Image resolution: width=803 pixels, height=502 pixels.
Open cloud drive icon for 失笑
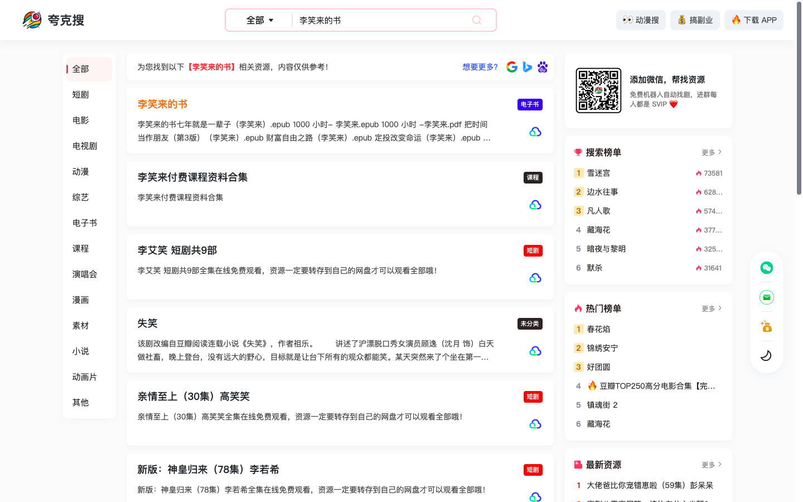click(535, 351)
